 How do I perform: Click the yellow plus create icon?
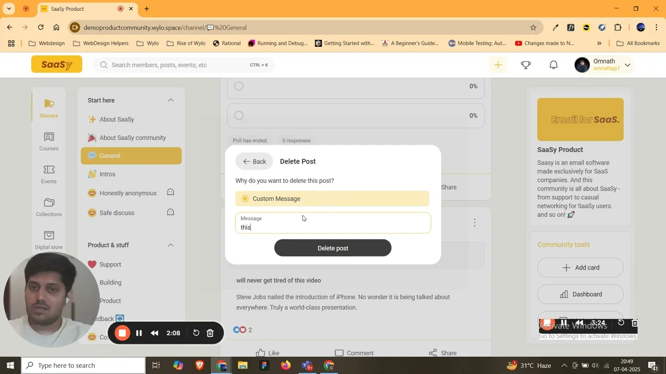tap(498, 65)
